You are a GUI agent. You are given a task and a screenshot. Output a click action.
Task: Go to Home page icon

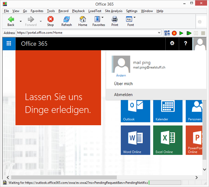83,19
